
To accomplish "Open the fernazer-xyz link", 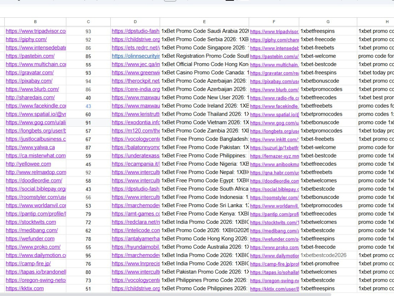I will pos(274,156).
